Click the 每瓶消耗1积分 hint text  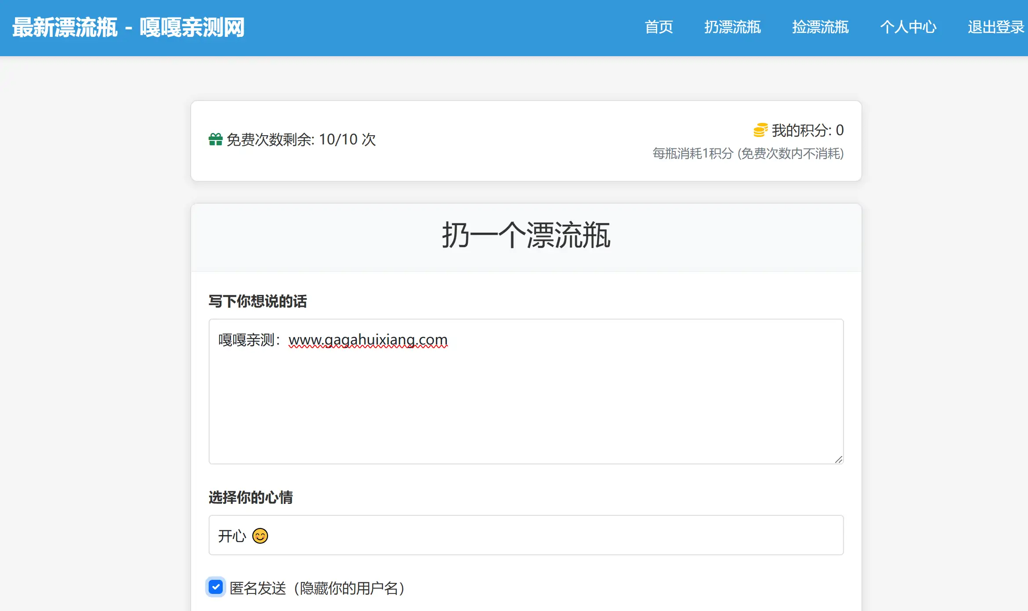pos(748,154)
